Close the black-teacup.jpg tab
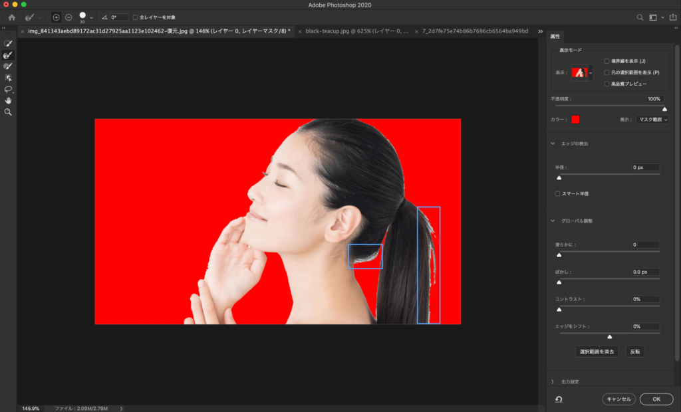The image size is (681, 412). pos(300,31)
